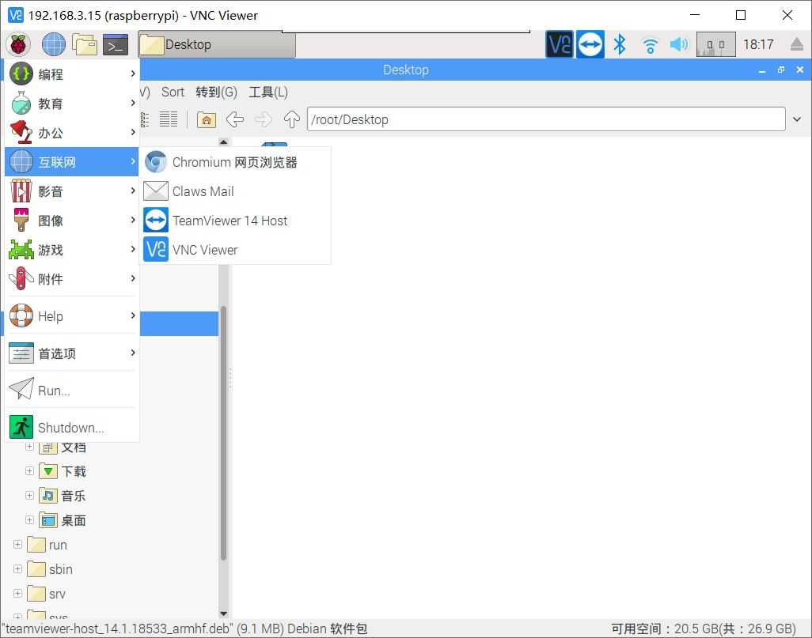Viewport: 812px width, 638px height.
Task: Go back to the previous folder
Action: pyautogui.click(x=235, y=119)
